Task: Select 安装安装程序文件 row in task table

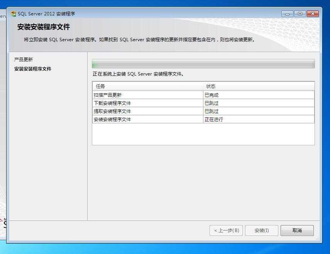Action: point(203,119)
